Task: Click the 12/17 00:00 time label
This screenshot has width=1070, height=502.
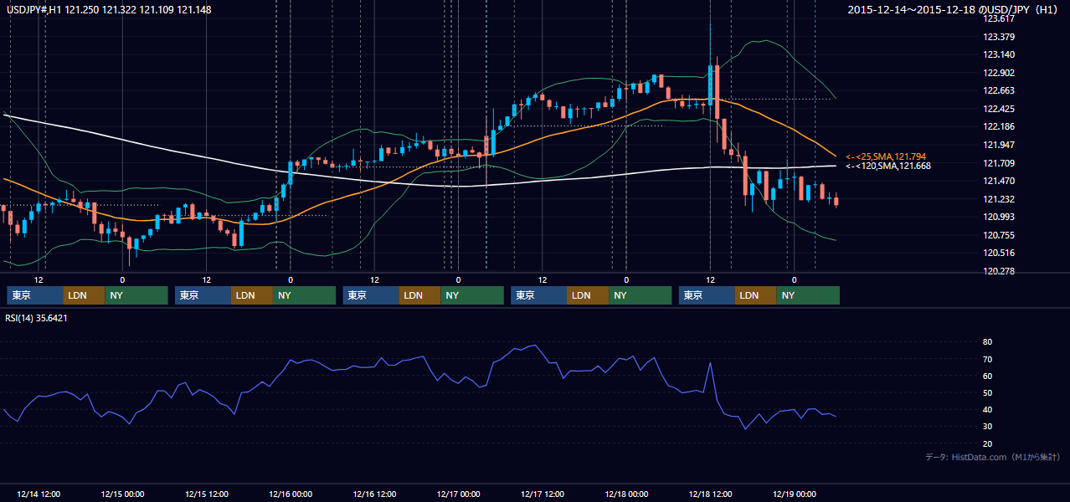Action: point(459,494)
